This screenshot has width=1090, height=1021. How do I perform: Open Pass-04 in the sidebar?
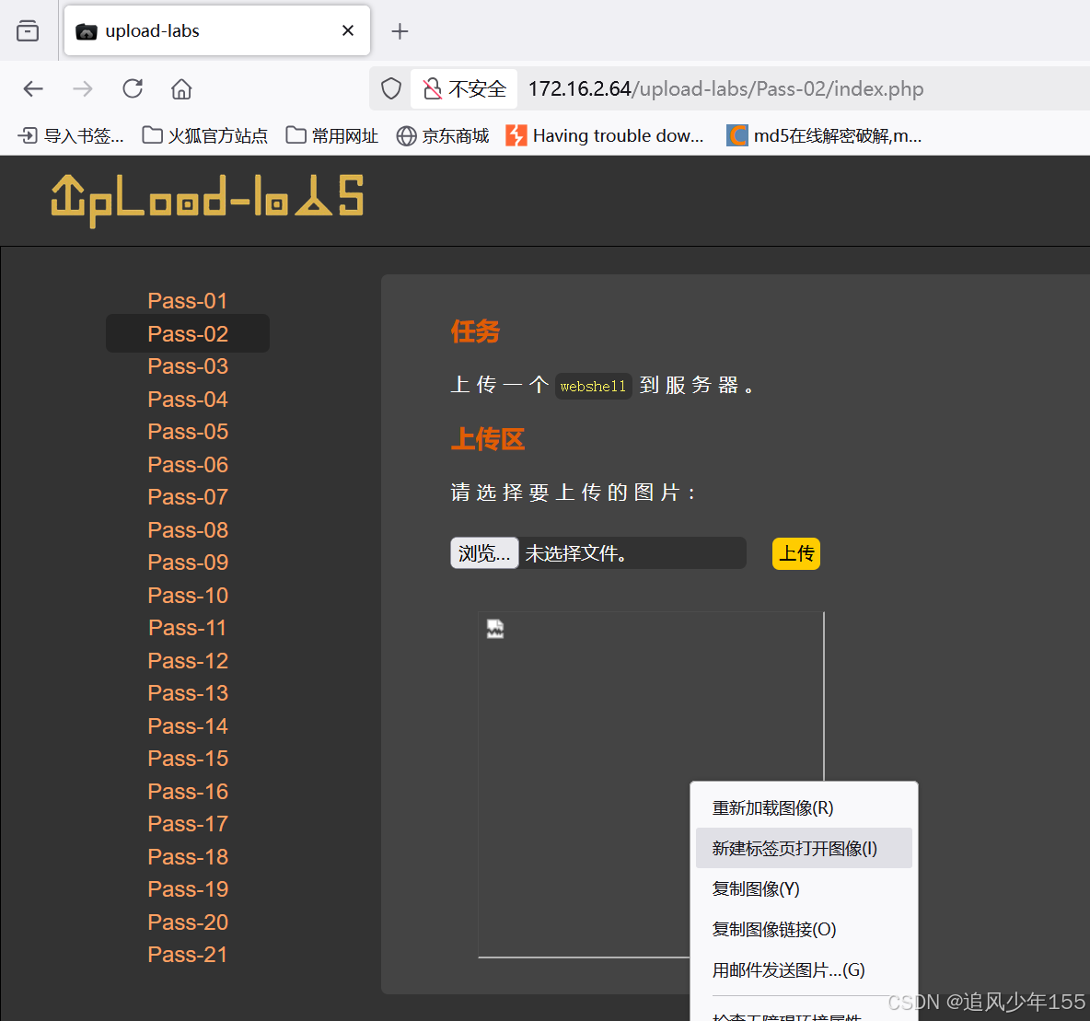coord(188,400)
